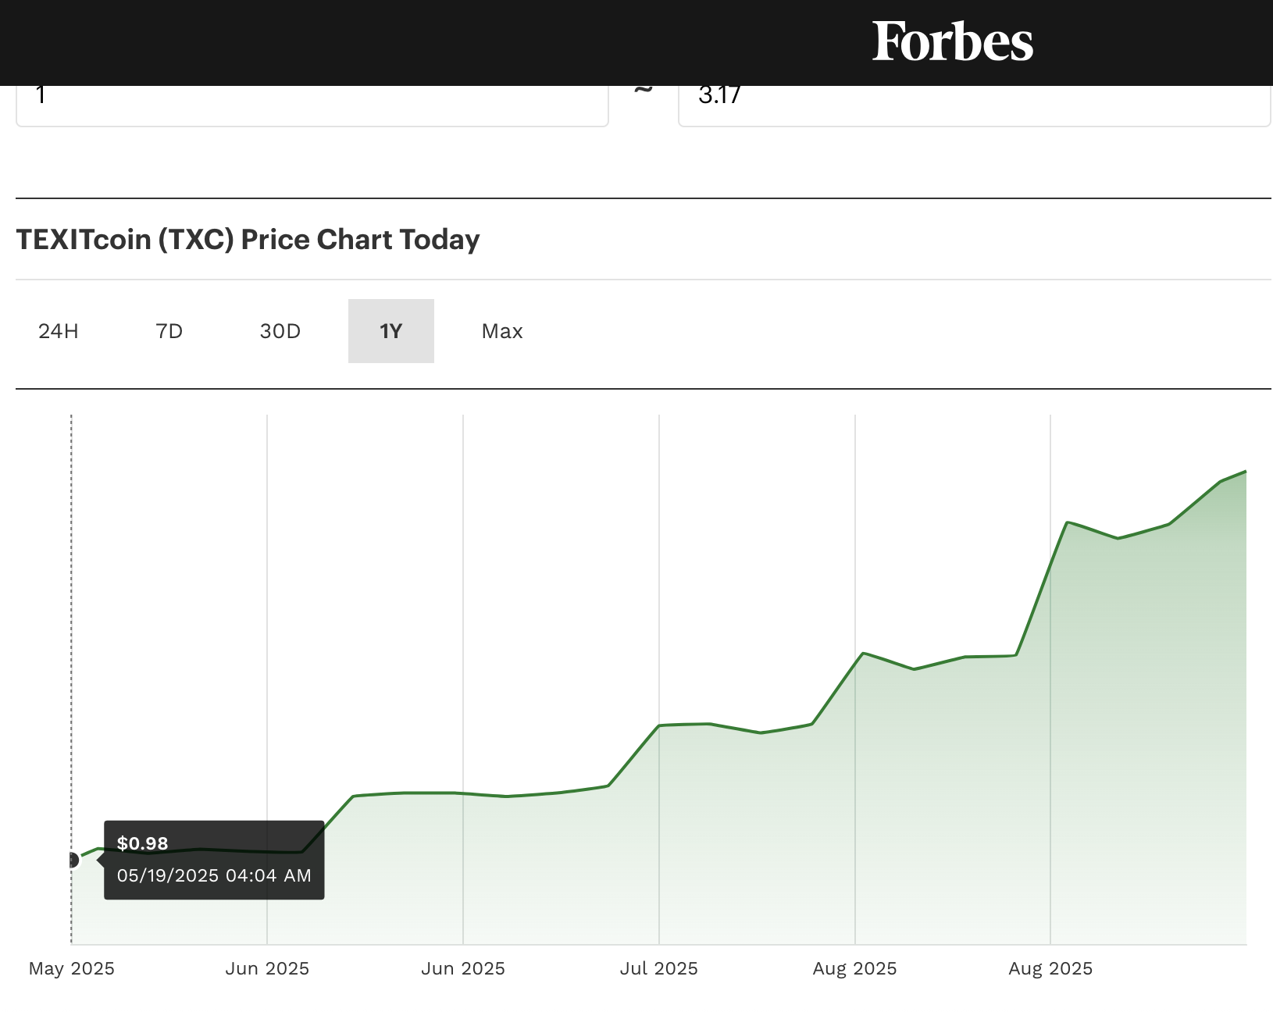This screenshot has width=1273, height=1012.
Task: Click the dark data point marker on chart
Action: click(72, 861)
